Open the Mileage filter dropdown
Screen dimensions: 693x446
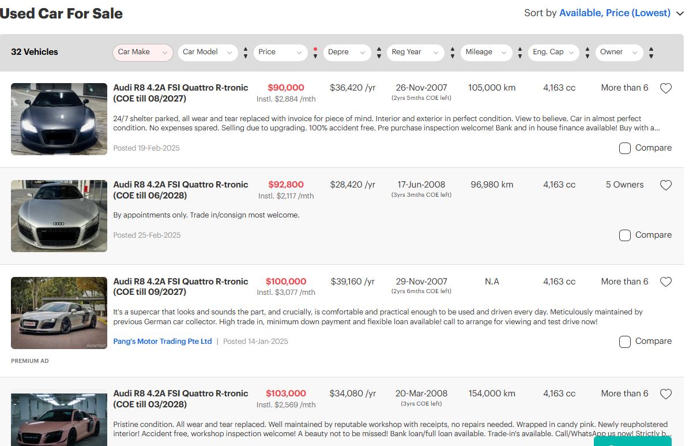tap(487, 53)
